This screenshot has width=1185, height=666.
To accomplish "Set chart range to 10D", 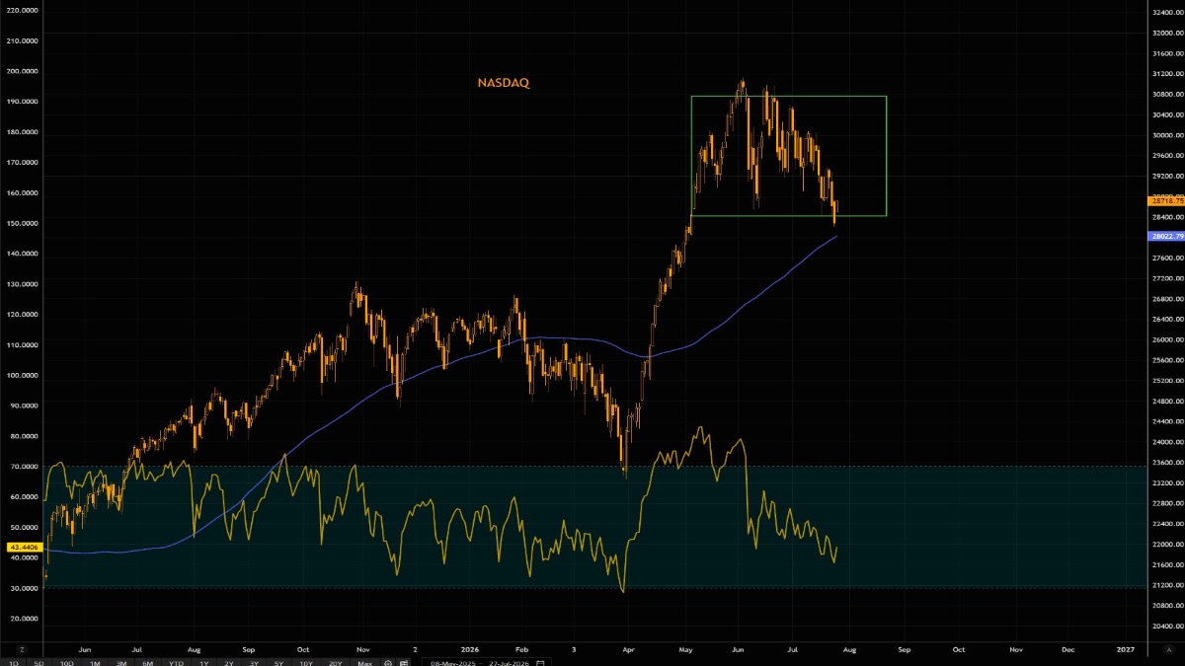I will point(67,663).
